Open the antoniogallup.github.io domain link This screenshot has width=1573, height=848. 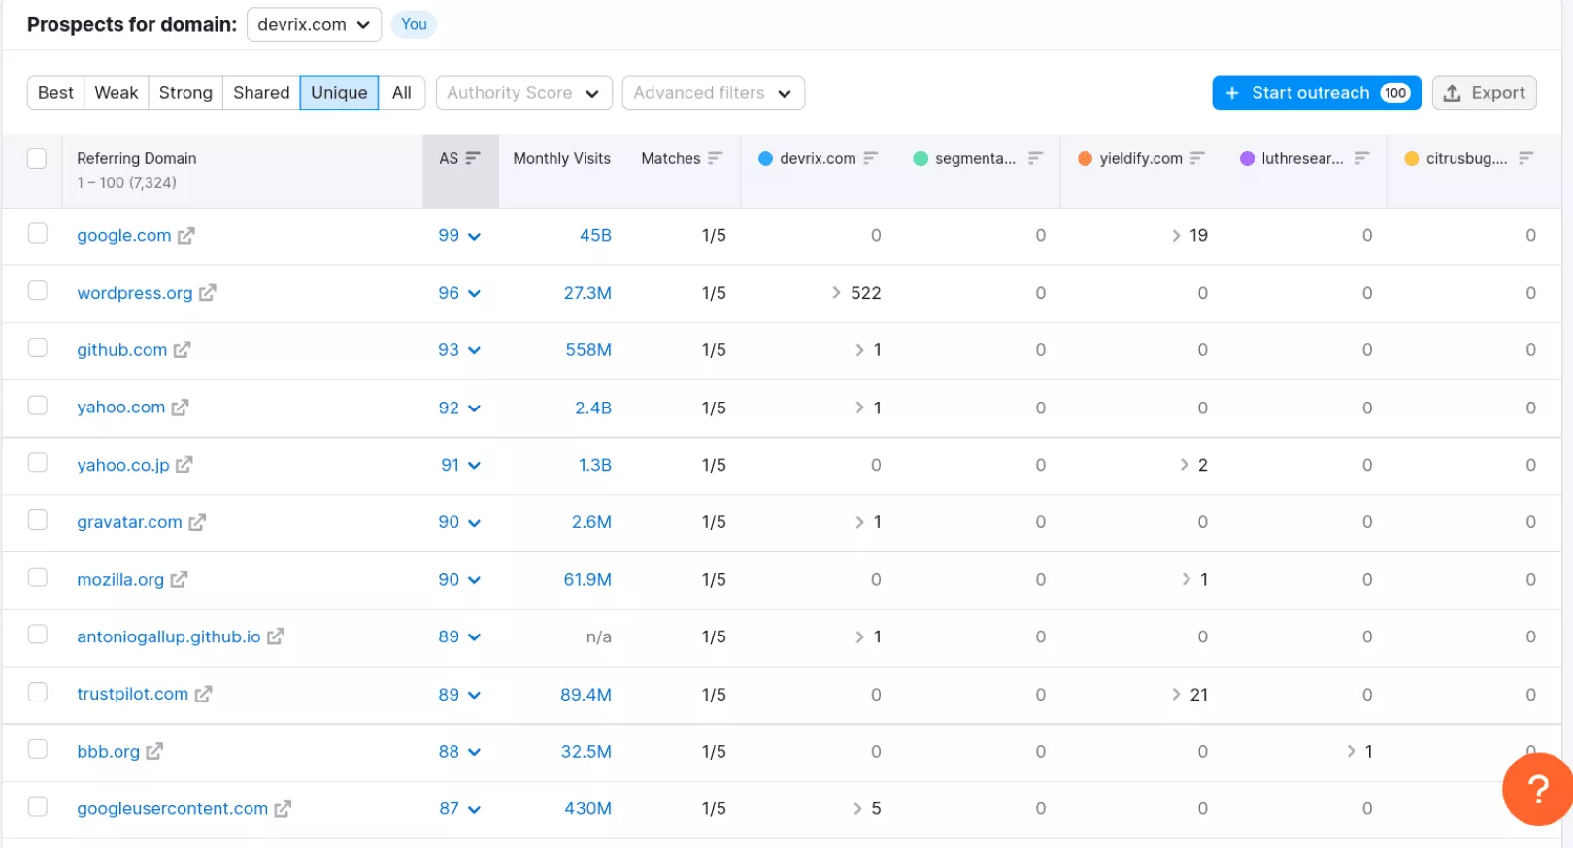169,636
